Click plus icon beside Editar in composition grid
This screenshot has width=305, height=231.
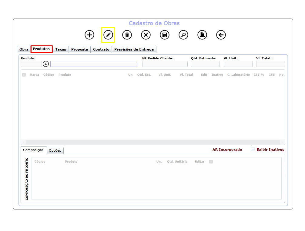pos(211,162)
